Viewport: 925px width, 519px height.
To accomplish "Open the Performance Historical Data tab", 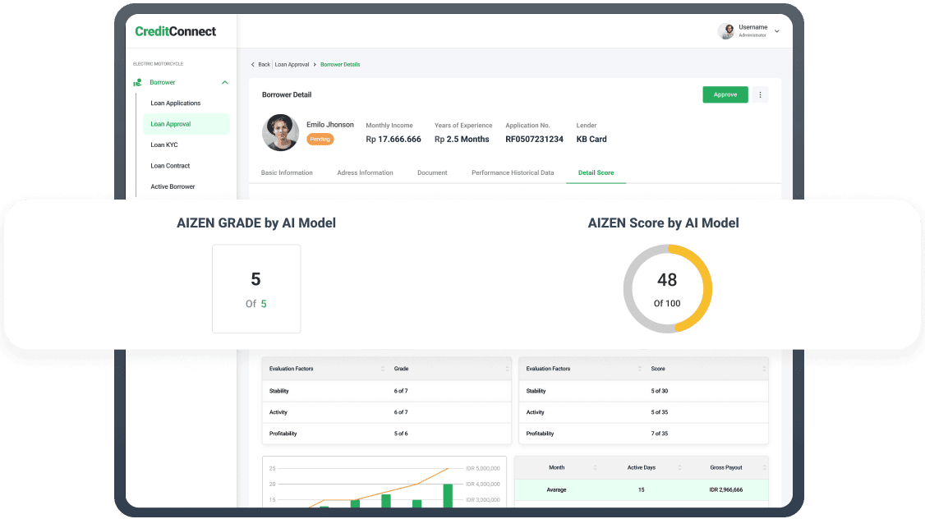I will point(513,172).
